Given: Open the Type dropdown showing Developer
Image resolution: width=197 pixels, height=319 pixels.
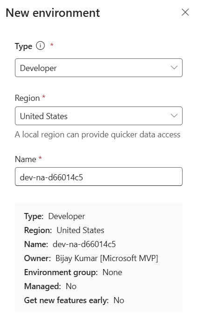Looking at the screenshot, I should (x=99, y=68).
